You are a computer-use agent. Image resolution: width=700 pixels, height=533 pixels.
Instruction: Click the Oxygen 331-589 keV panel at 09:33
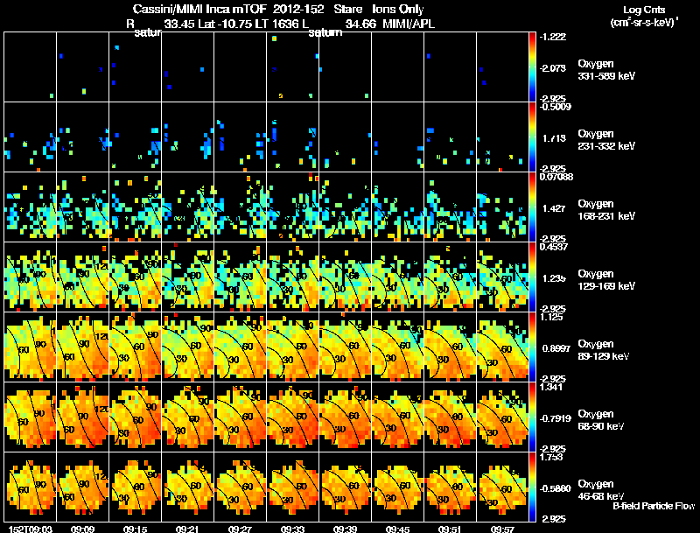(x=292, y=67)
